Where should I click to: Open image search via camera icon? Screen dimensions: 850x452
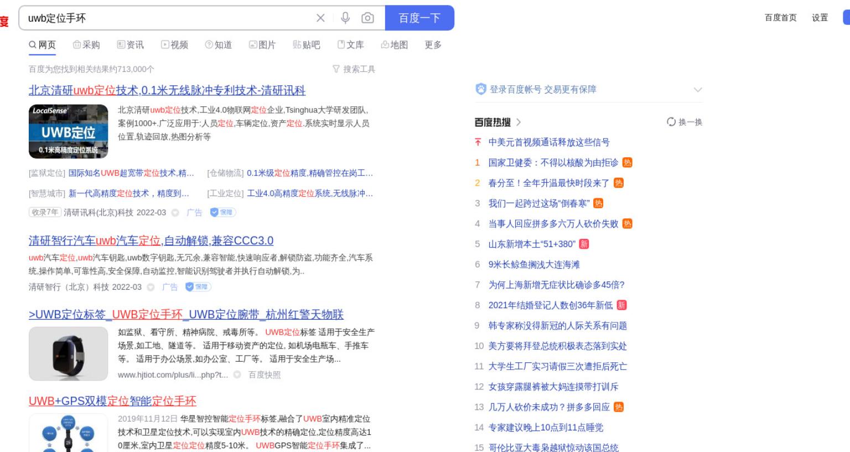(x=367, y=18)
